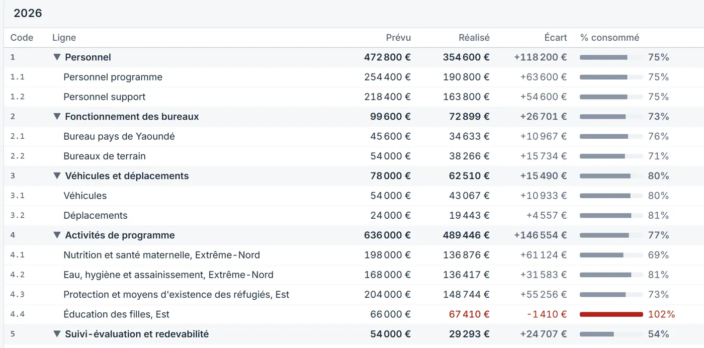Click the Réalisé value 489 446 €
The image size is (704, 348).
tap(466, 235)
